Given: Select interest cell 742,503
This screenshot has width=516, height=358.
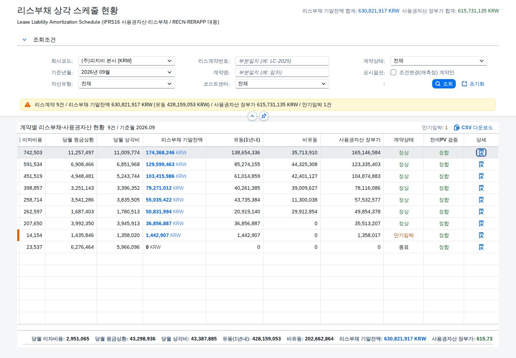Looking at the screenshot, I should point(32,153).
